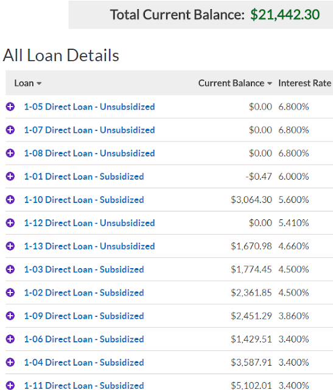The height and width of the screenshot is (390, 333).
Task: Expand the 1-01 Subsidized loan plus icon
Action: pyautogui.click(x=10, y=176)
